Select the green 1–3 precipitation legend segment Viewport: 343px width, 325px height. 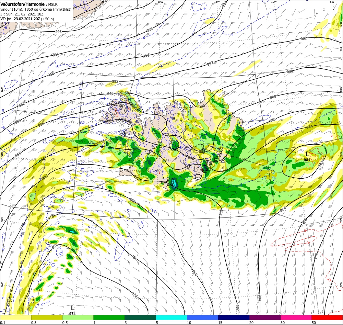109,317
